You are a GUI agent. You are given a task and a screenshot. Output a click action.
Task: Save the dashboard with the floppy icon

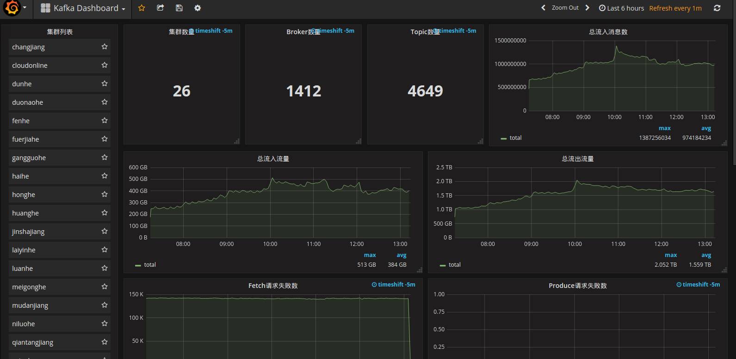point(179,8)
